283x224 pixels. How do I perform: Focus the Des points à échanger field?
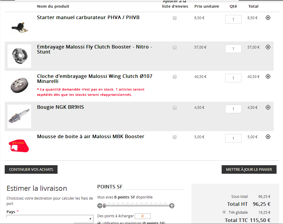coord(143,216)
